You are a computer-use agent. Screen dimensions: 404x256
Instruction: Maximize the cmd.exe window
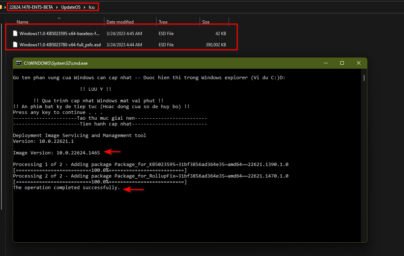pyautogui.click(x=342, y=63)
